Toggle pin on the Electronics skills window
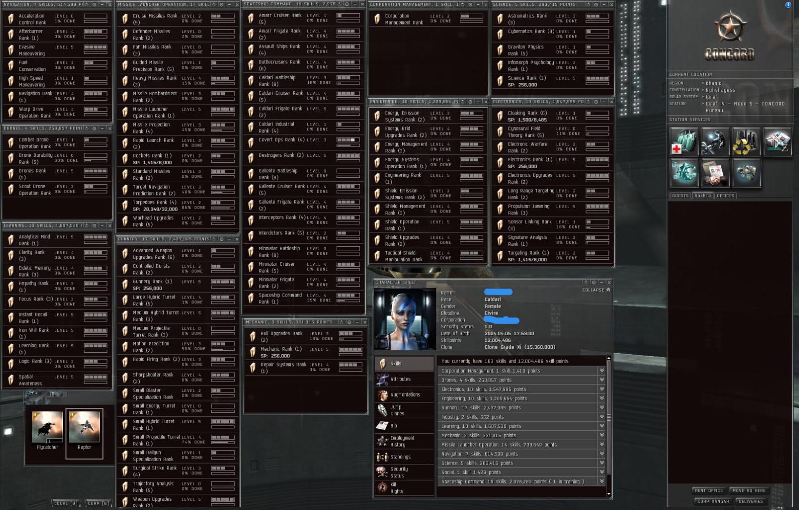799x510 pixels. pyautogui.click(x=588, y=102)
